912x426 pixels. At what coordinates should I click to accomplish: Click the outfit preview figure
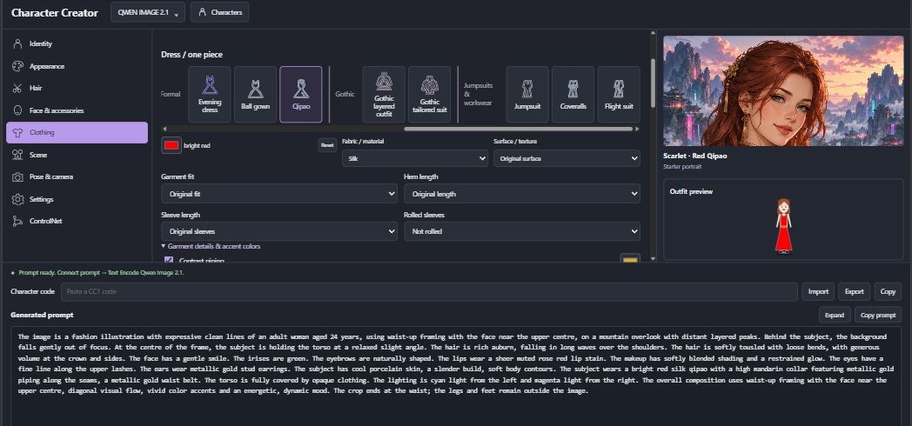click(783, 226)
